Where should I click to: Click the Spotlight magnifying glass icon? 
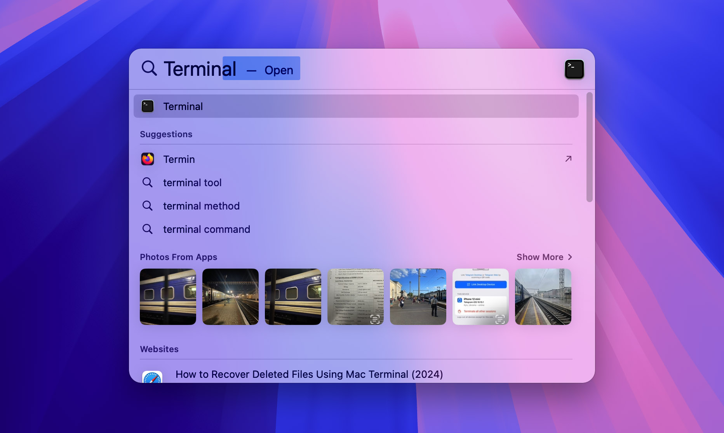[149, 68]
